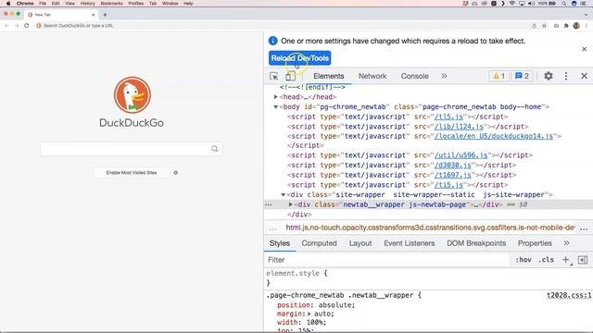Screen dimensions: 593x333
Task: Open DevTools settings gear
Action: [548, 76]
